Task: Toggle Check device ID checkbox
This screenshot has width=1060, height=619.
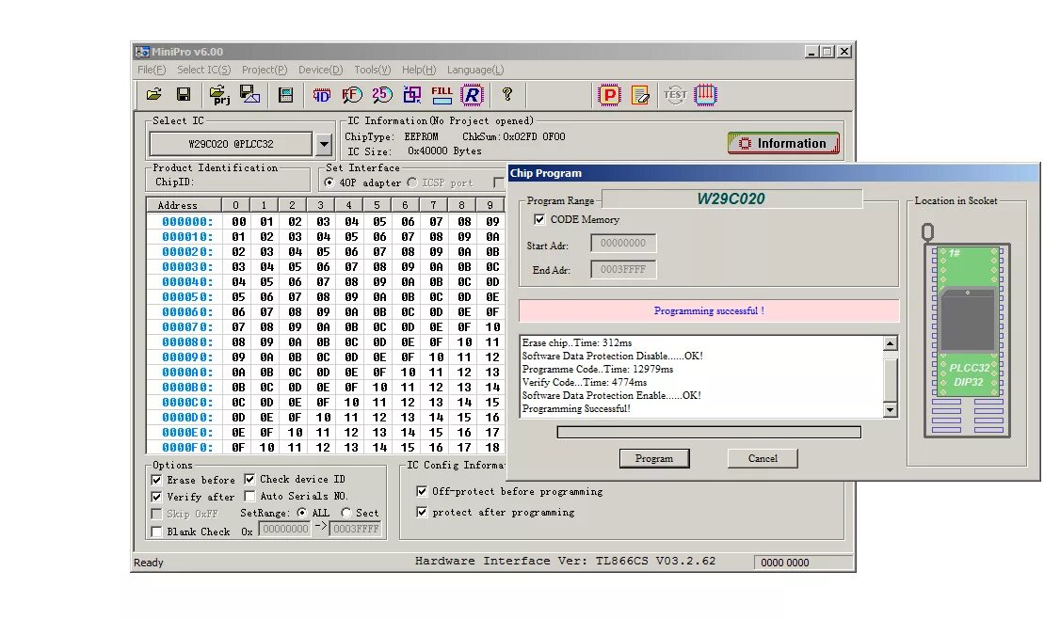Action: (x=249, y=479)
